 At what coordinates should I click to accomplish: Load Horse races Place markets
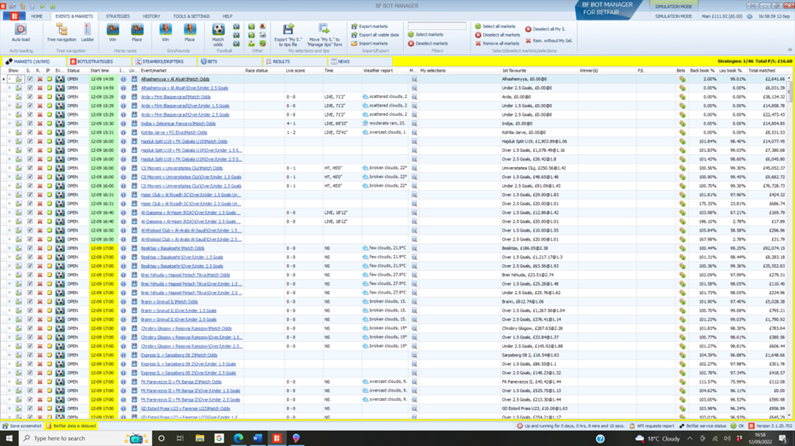pyautogui.click(x=137, y=32)
